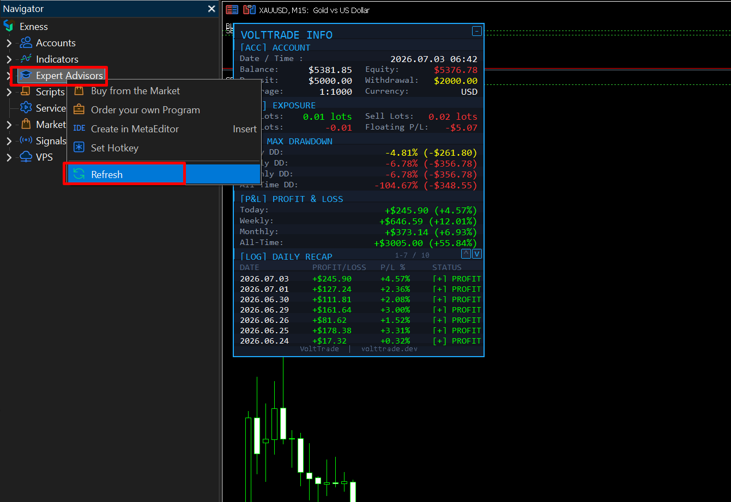Click the Floating P/L value -$5.07
The image size is (731, 502).
[x=461, y=127]
